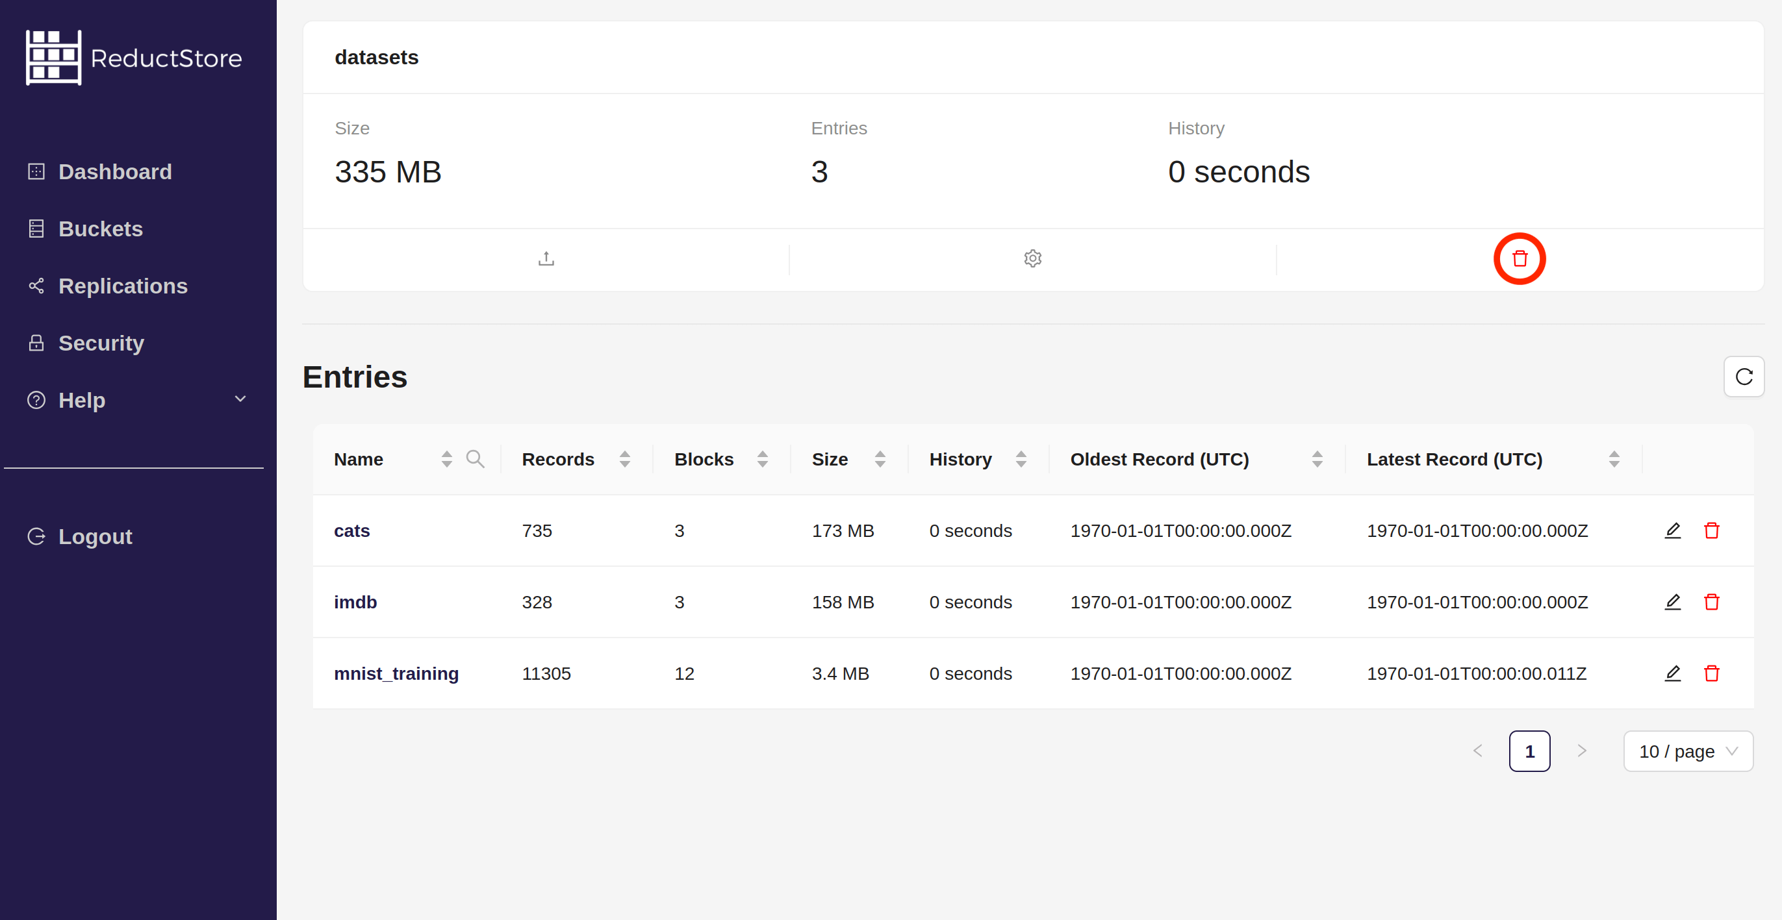Screen dimensions: 1782x920
Task: Refresh the Entries list
Action: pyautogui.click(x=1743, y=377)
